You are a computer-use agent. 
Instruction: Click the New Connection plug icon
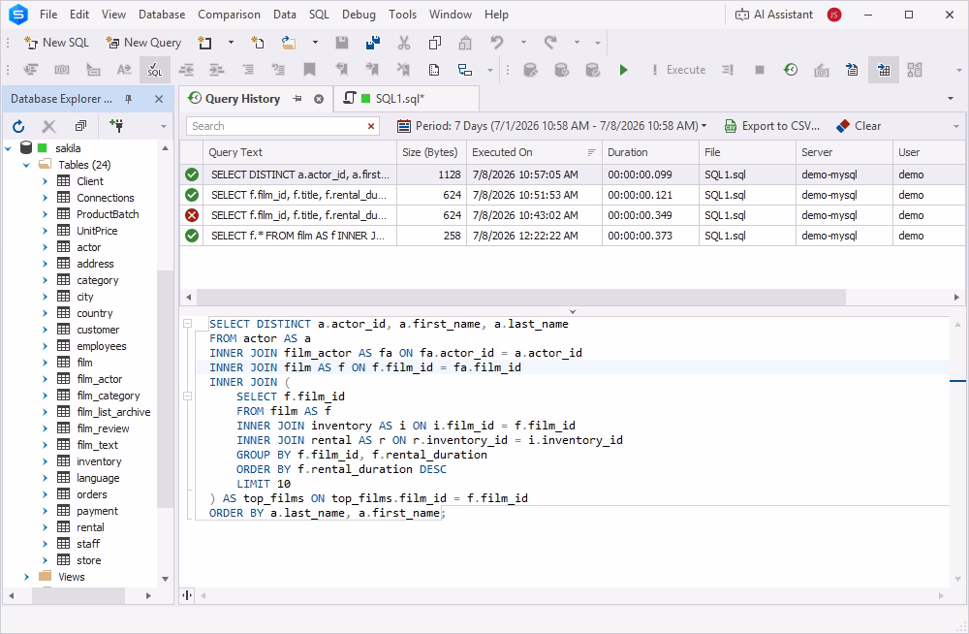116,126
